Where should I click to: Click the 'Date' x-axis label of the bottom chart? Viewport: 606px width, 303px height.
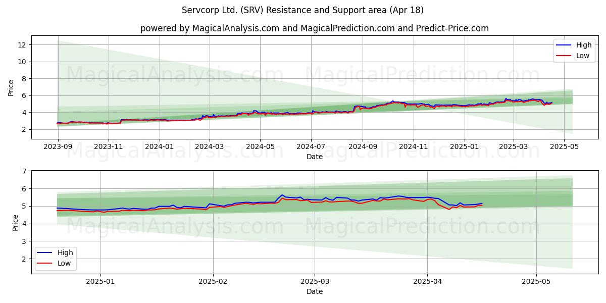click(x=315, y=291)
